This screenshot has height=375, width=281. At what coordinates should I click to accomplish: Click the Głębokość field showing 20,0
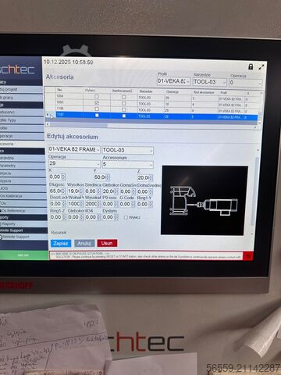coord(110,191)
